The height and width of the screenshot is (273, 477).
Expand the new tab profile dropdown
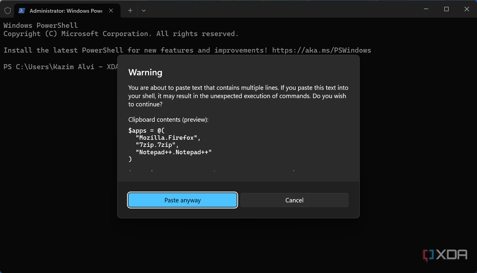144,11
